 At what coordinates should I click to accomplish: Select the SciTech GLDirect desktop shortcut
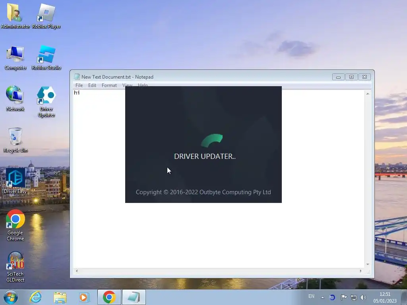(16, 267)
